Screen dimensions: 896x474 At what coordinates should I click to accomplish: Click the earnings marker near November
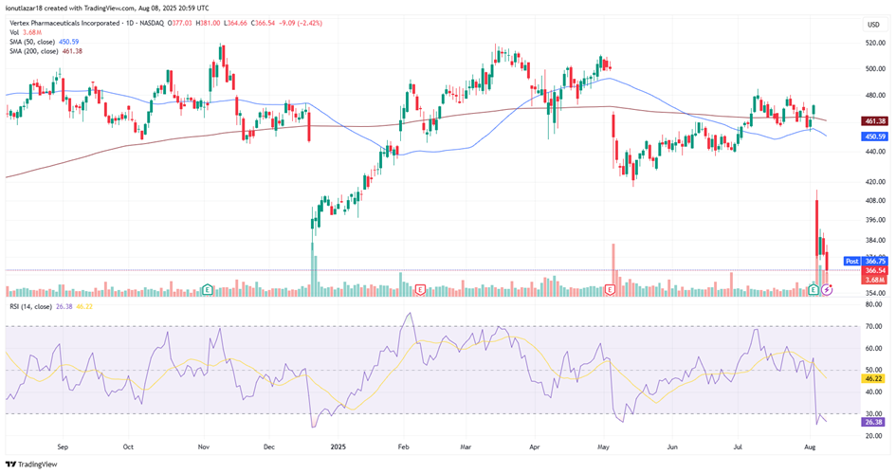207,288
